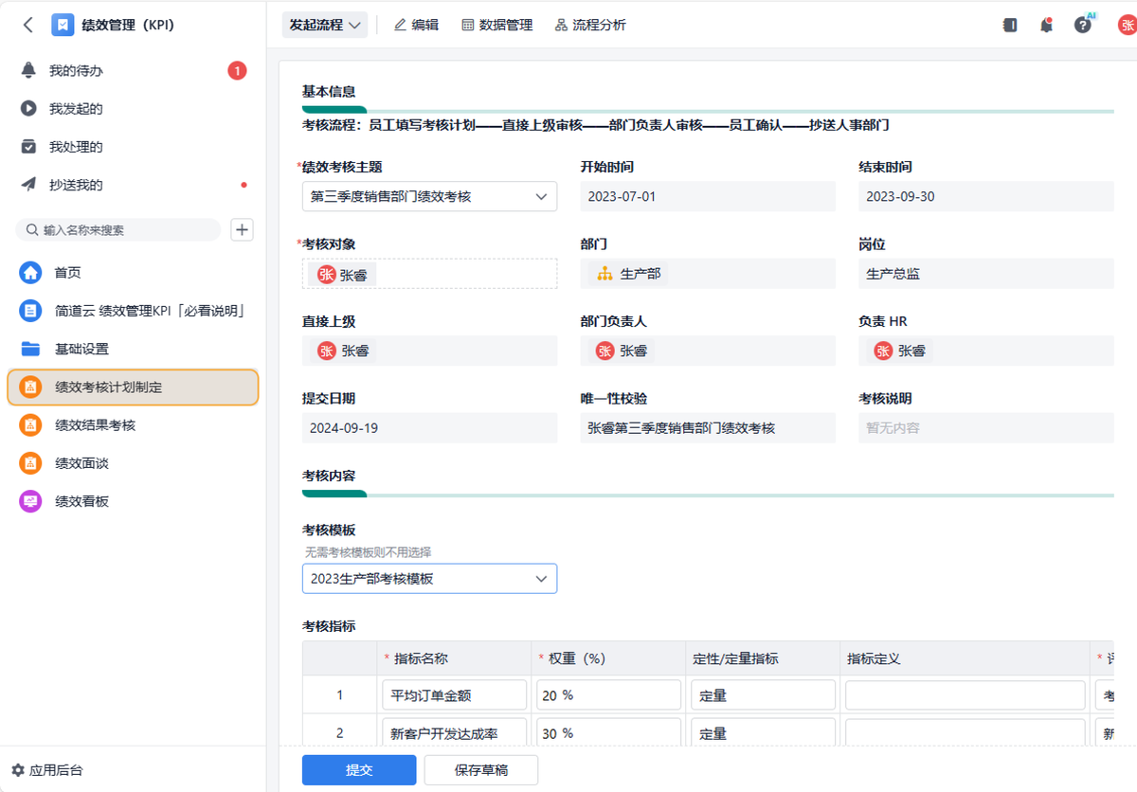Switch to 流程分析 tab
Screen dimensions: 1137x792
[590, 26]
